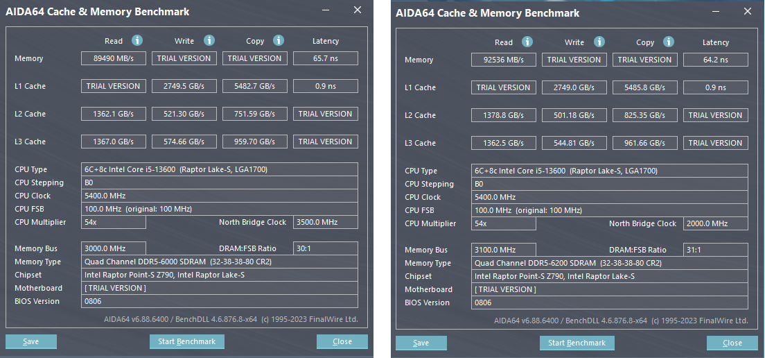
Task: Click the 3000.0 MHz Memory Bus field
Action: [x=114, y=248]
